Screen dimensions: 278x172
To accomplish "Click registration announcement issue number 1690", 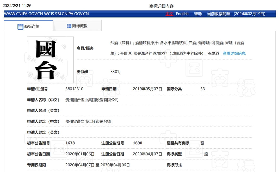I will click(138, 143).
